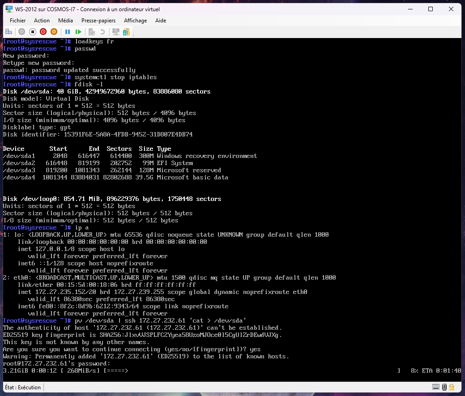Image resolution: width=465 pixels, height=396 pixels.
Task: Click the green Reset play icon
Action: tap(78, 32)
